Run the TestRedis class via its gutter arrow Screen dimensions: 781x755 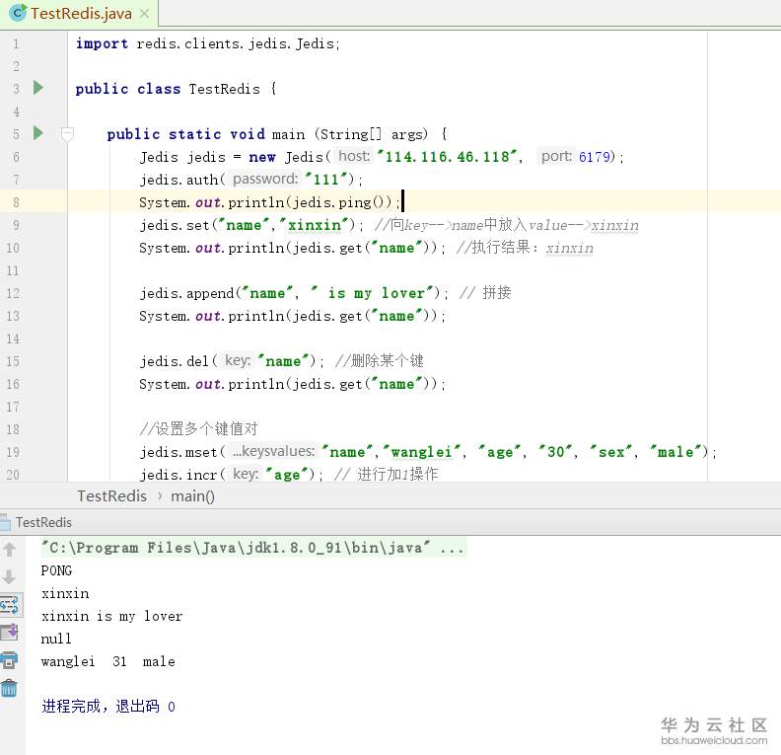point(37,88)
